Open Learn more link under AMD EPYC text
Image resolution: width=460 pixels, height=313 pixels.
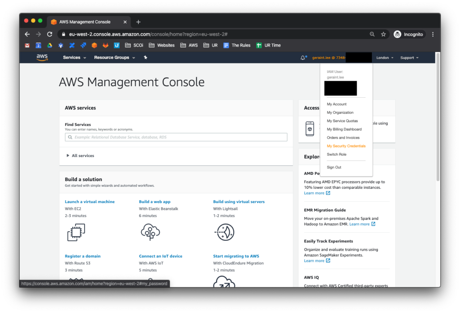coord(317,193)
